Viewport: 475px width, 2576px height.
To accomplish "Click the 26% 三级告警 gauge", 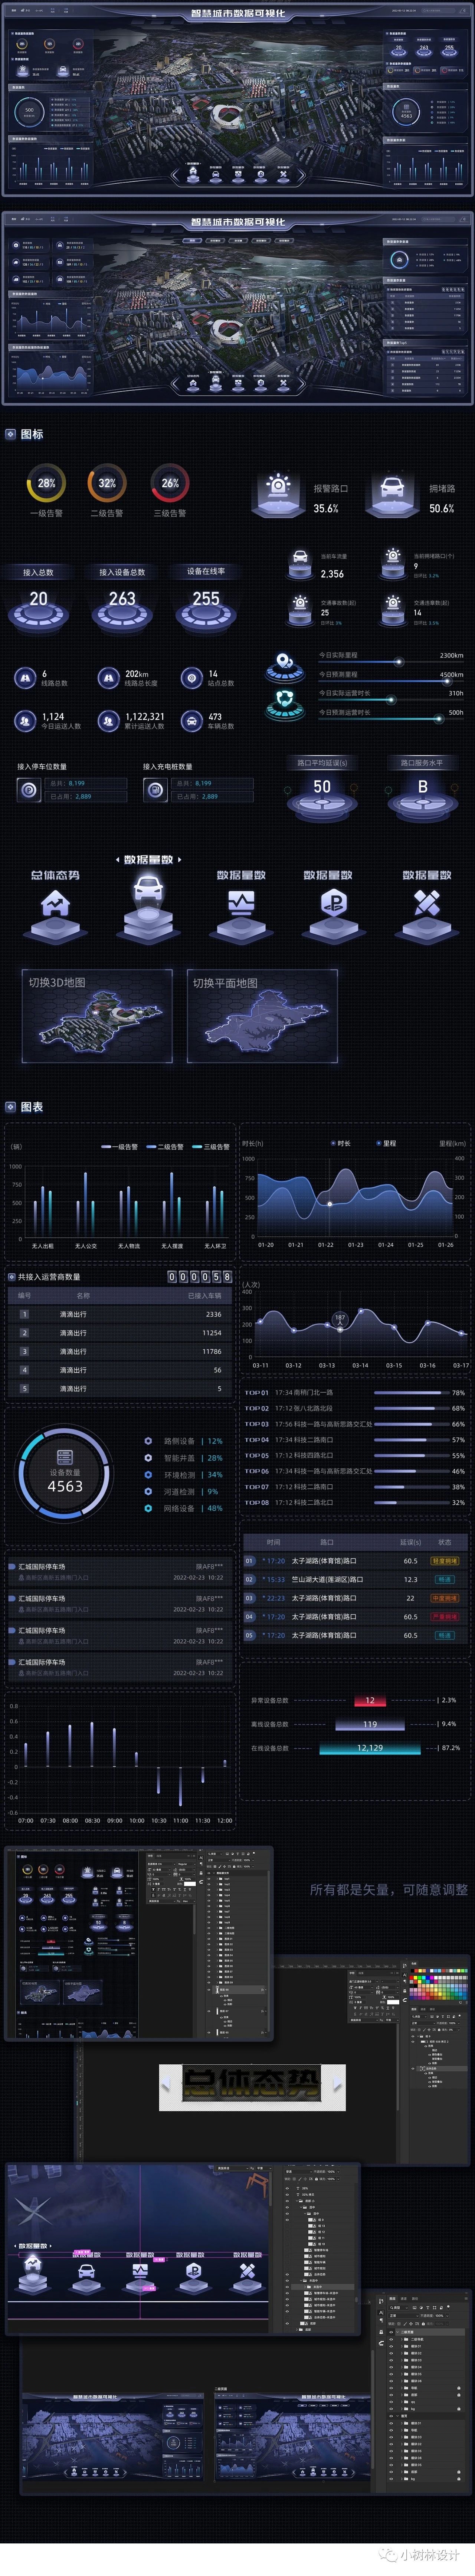I will click(x=170, y=484).
